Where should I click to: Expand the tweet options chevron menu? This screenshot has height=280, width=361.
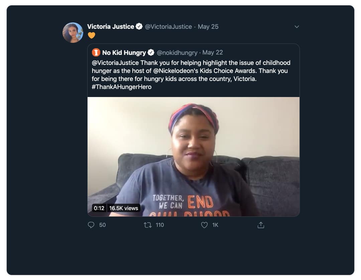tap(296, 27)
